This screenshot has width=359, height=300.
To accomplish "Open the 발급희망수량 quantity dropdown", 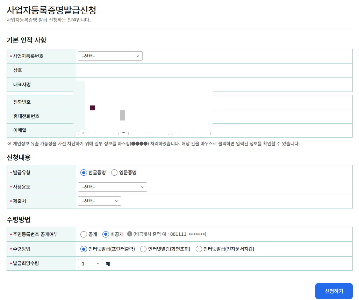I will click(x=90, y=263).
